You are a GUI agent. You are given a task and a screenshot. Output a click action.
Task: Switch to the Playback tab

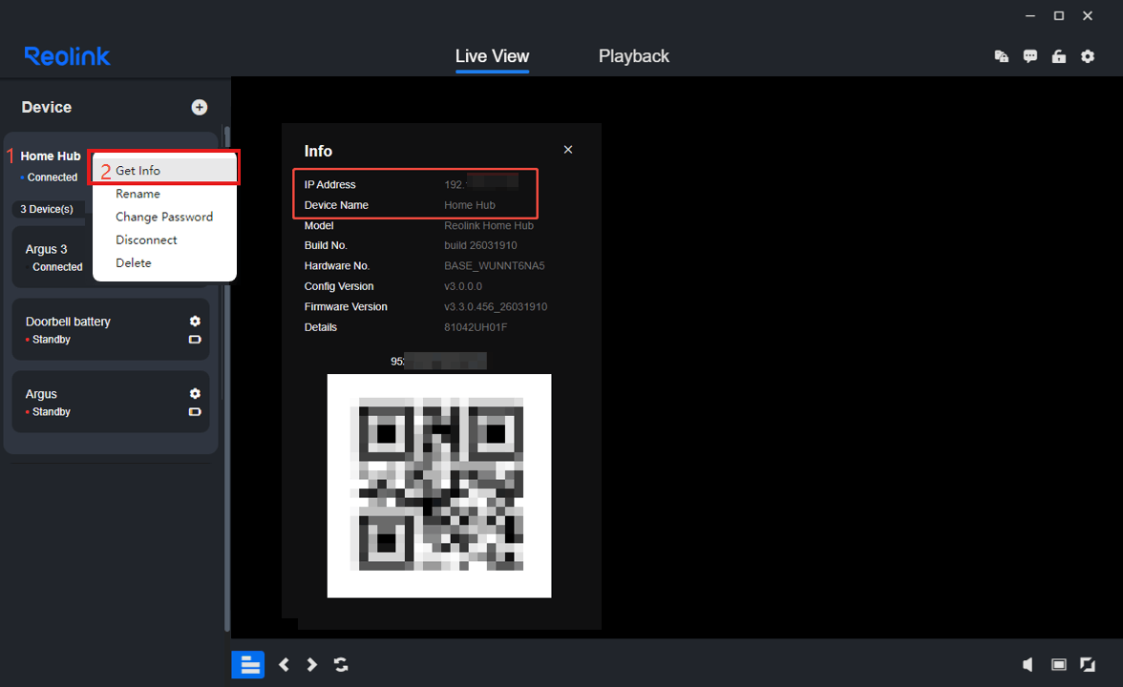click(x=634, y=56)
